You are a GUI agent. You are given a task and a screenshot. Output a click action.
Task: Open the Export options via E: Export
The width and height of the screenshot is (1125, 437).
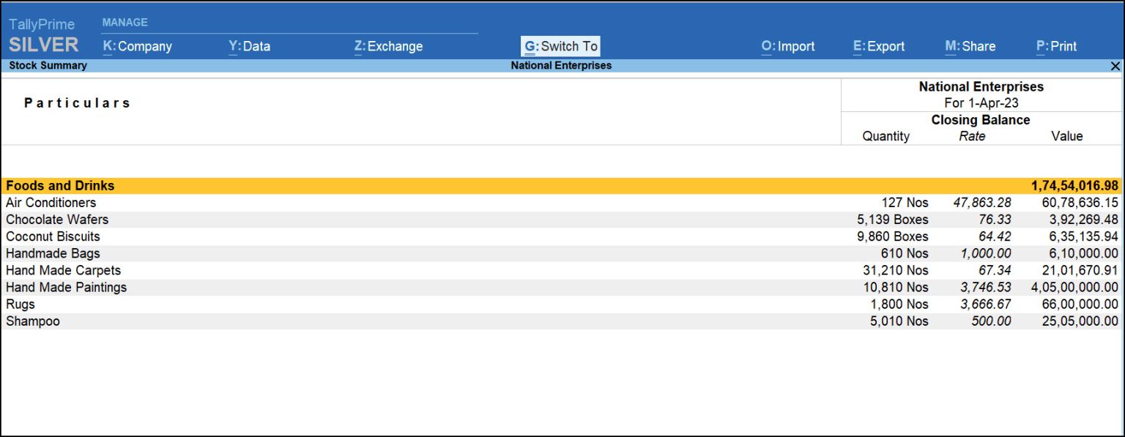point(879,46)
